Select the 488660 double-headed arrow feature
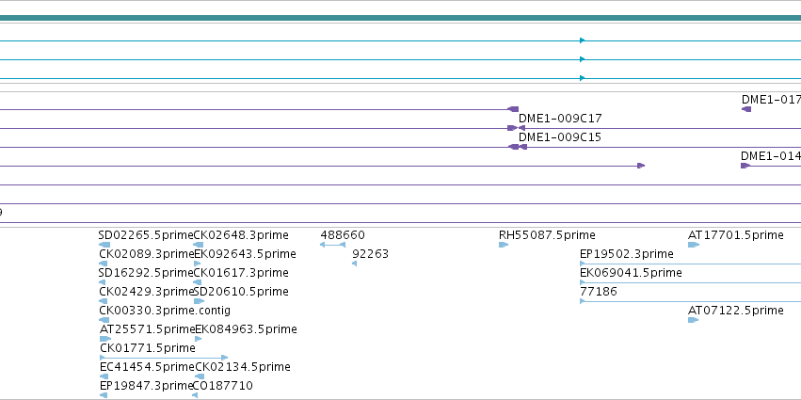The height and width of the screenshot is (400, 801). (332, 245)
